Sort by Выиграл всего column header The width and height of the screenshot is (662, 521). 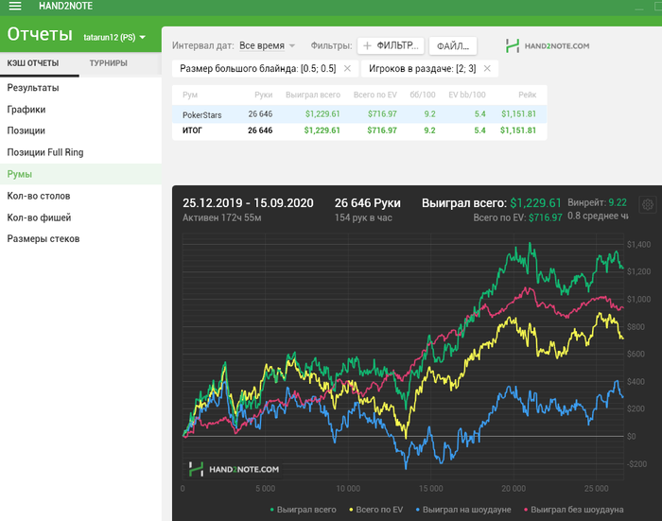click(313, 95)
